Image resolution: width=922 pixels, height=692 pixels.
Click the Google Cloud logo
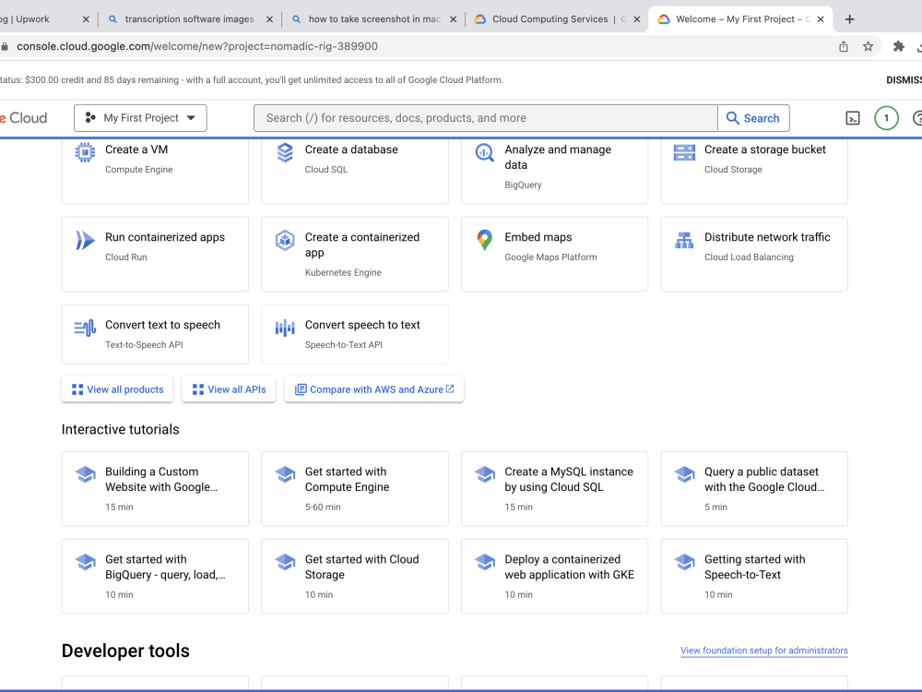click(24, 118)
